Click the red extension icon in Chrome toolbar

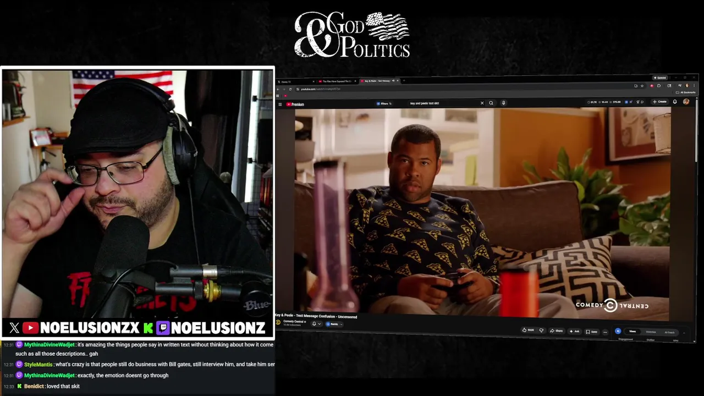click(652, 86)
